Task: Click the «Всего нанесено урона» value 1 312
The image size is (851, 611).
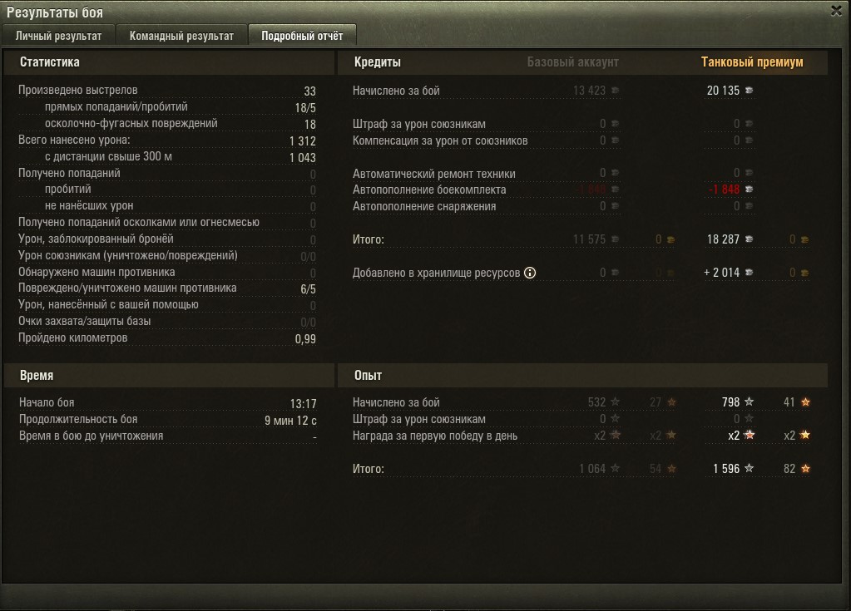Action: pos(302,141)
